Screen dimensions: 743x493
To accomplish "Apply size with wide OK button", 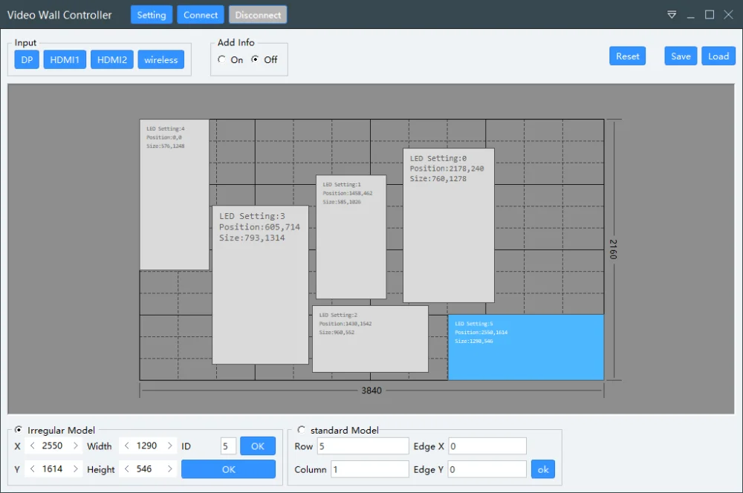I will 228,469.
